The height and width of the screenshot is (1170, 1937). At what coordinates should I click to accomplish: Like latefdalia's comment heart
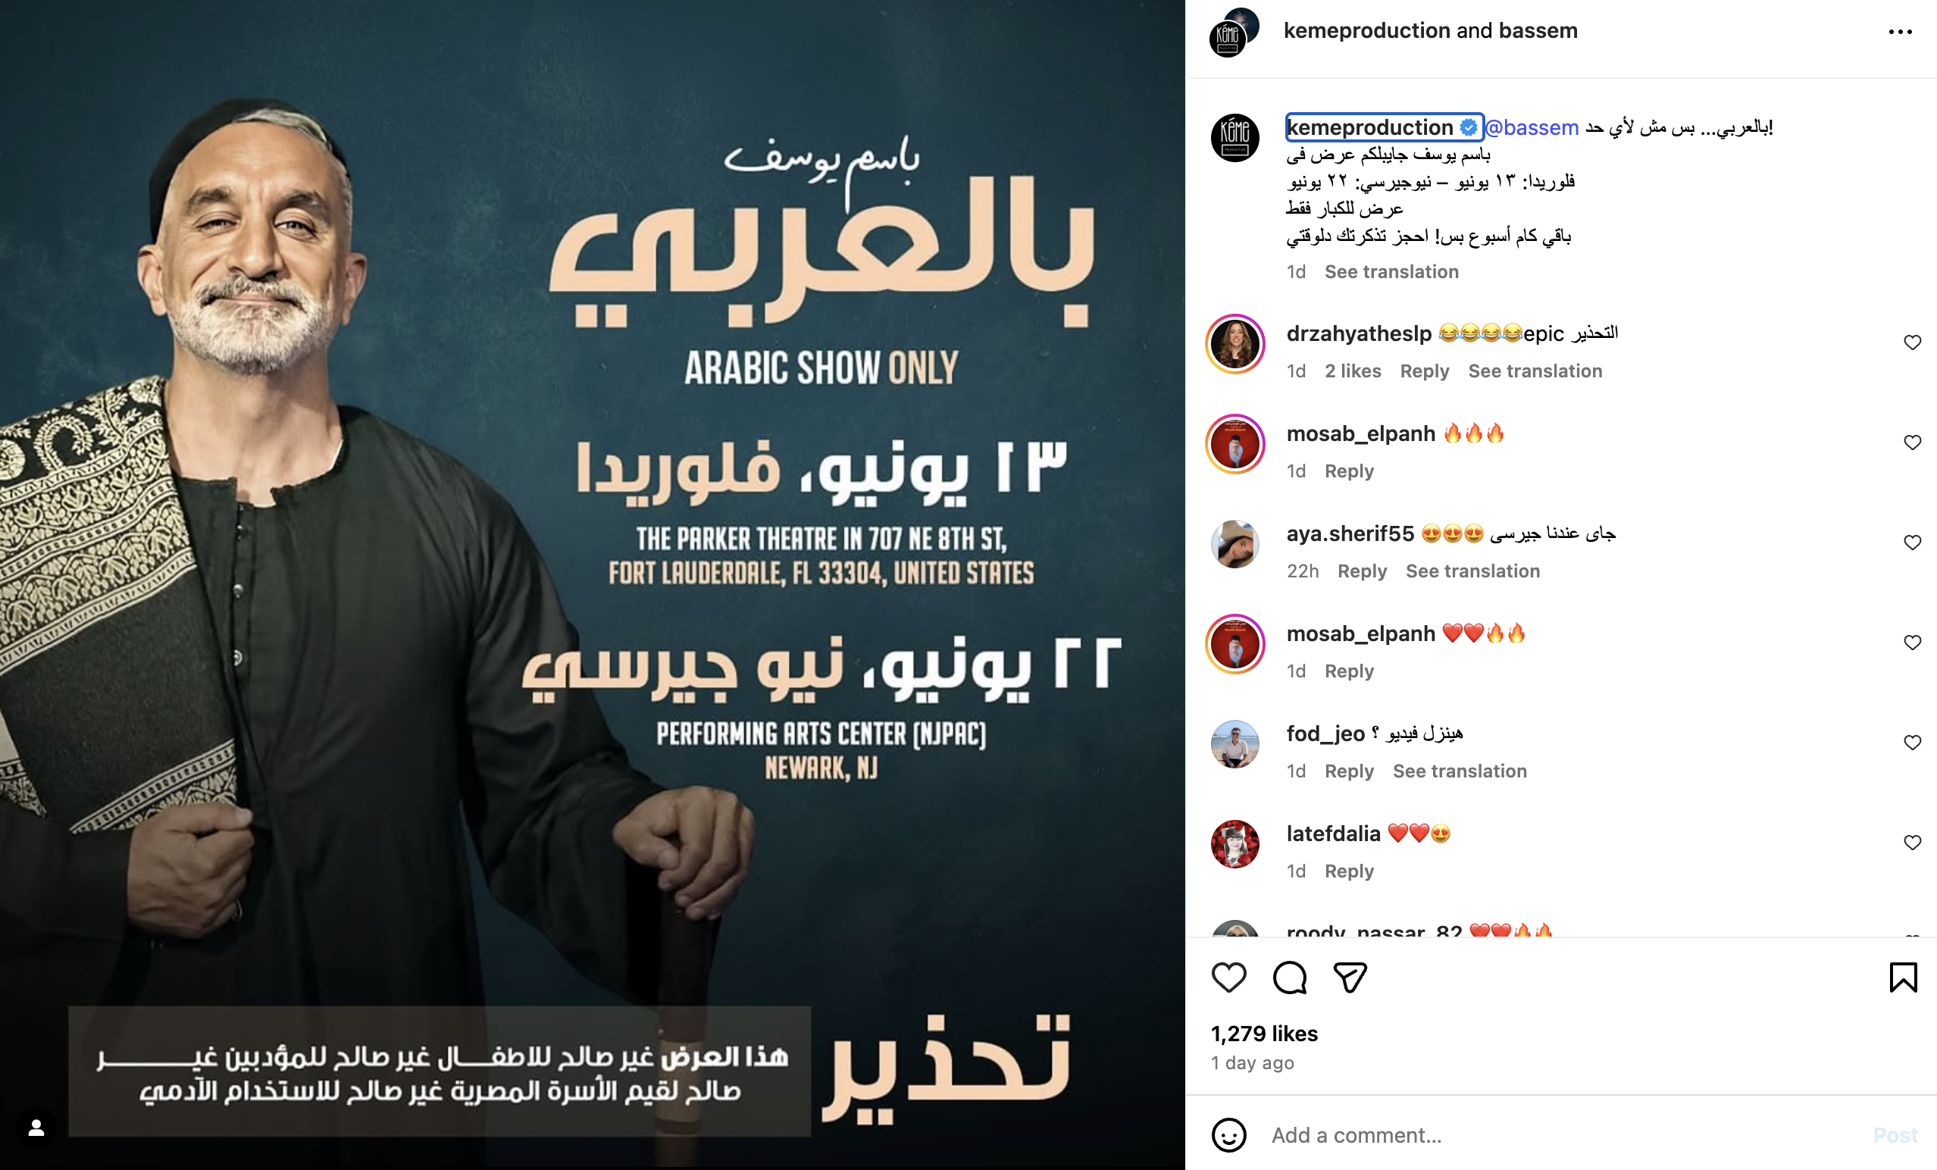[1913, 842]
